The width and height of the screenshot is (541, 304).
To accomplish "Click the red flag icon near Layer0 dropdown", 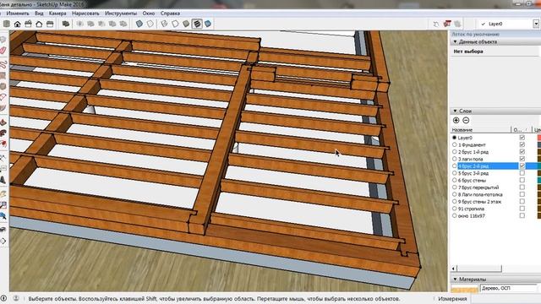I will [x=447, y=24].
